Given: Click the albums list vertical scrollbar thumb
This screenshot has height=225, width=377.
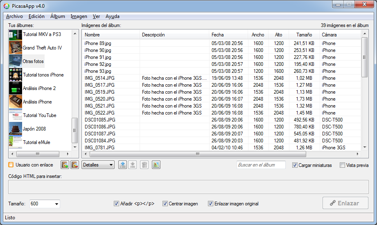Looking at the screenshot, I should tap(75, 130).
